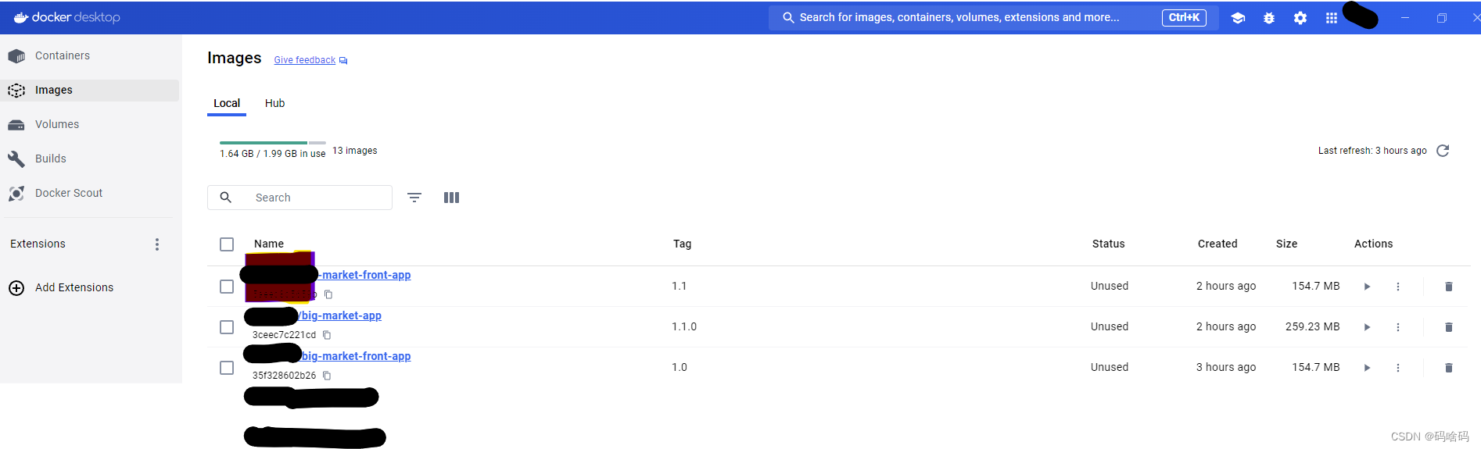The width and height of the screenshot is (1481, 449).
Task: Copy image ID 35f328602b26
Action: (327, 376)
